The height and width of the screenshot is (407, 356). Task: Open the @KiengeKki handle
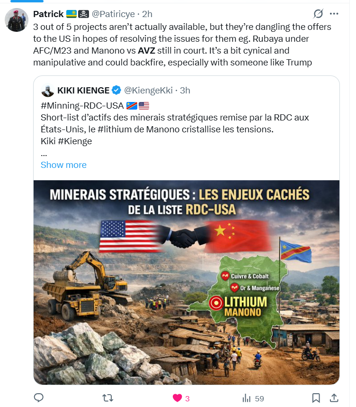click(147, 90)
